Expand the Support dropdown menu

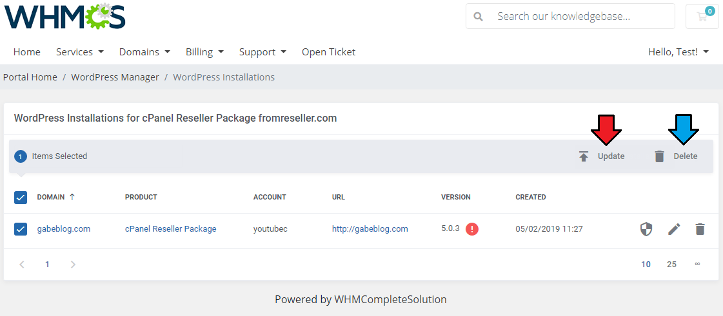pos(263,52)
